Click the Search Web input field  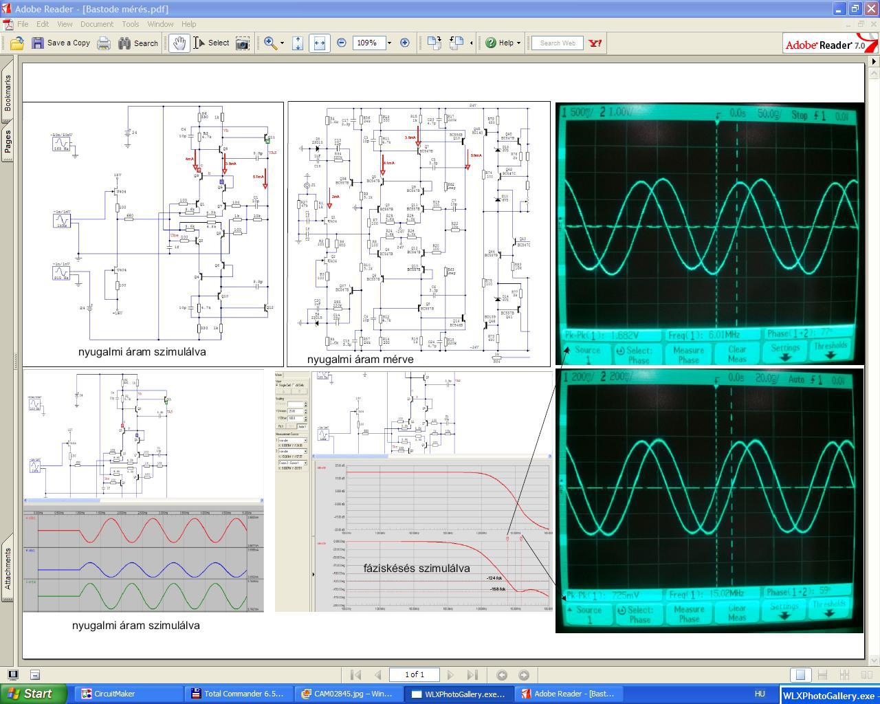558,43
